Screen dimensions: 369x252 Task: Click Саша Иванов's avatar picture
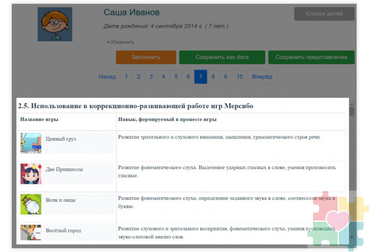coord(55,25)
